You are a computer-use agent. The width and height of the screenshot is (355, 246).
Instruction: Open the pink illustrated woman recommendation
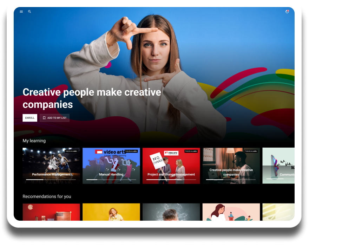pyautogui.click(x=231, y=212)
